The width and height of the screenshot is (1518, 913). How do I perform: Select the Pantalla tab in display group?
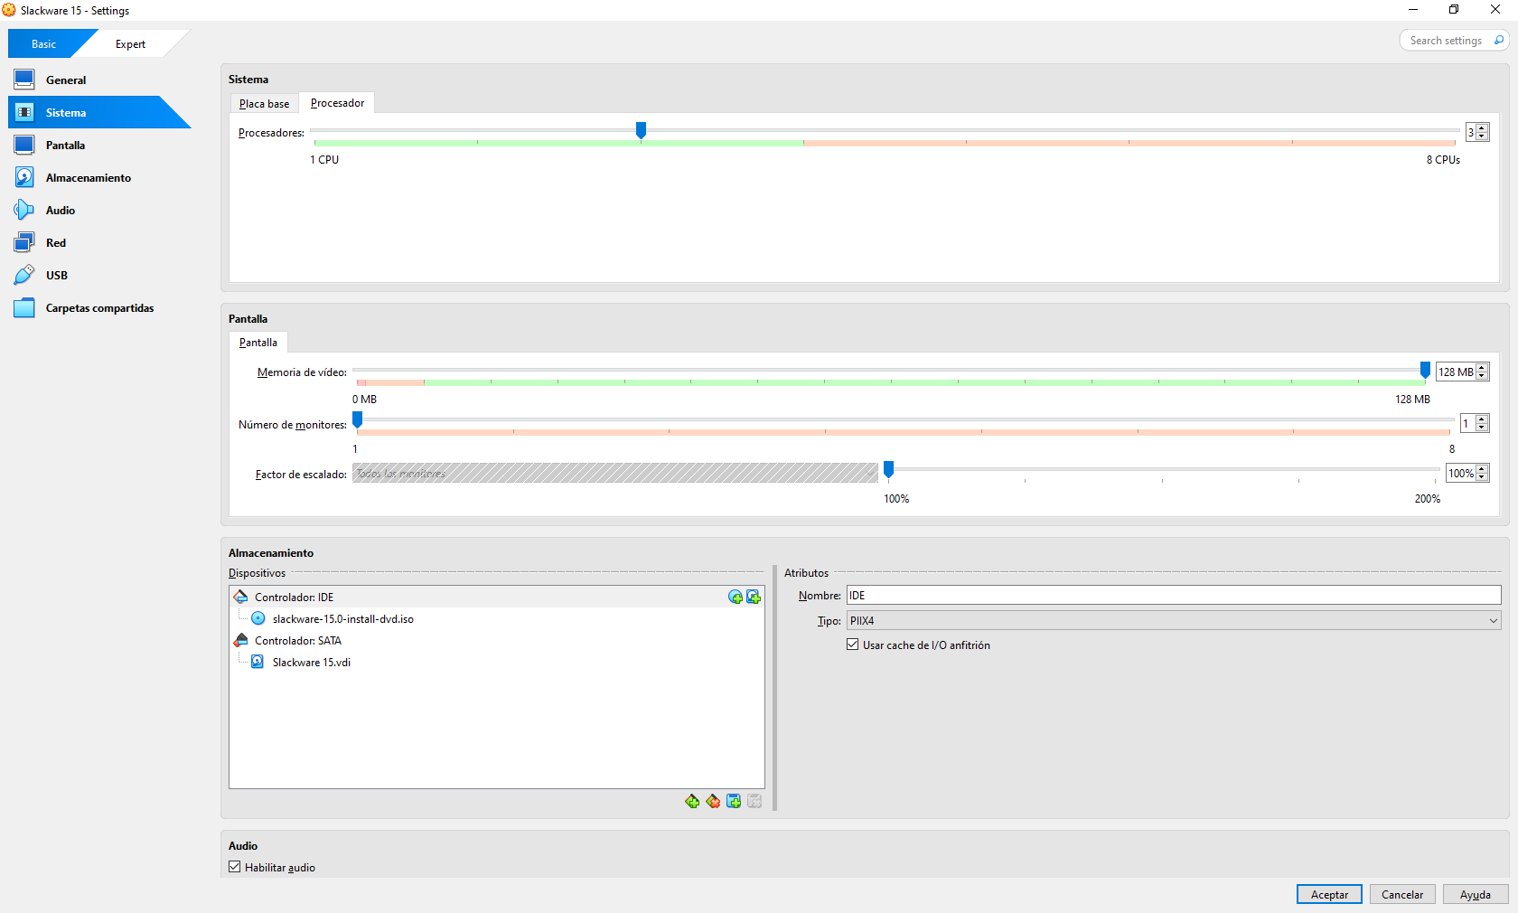click(x=258, y=342)
